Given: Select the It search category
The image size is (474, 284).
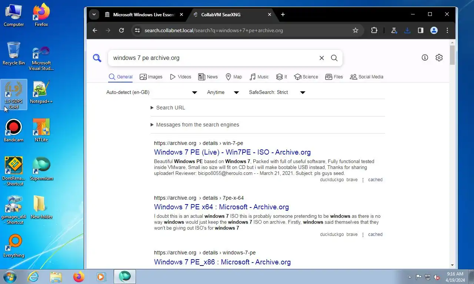Looking at the screenshot, I should coord(282,77).
